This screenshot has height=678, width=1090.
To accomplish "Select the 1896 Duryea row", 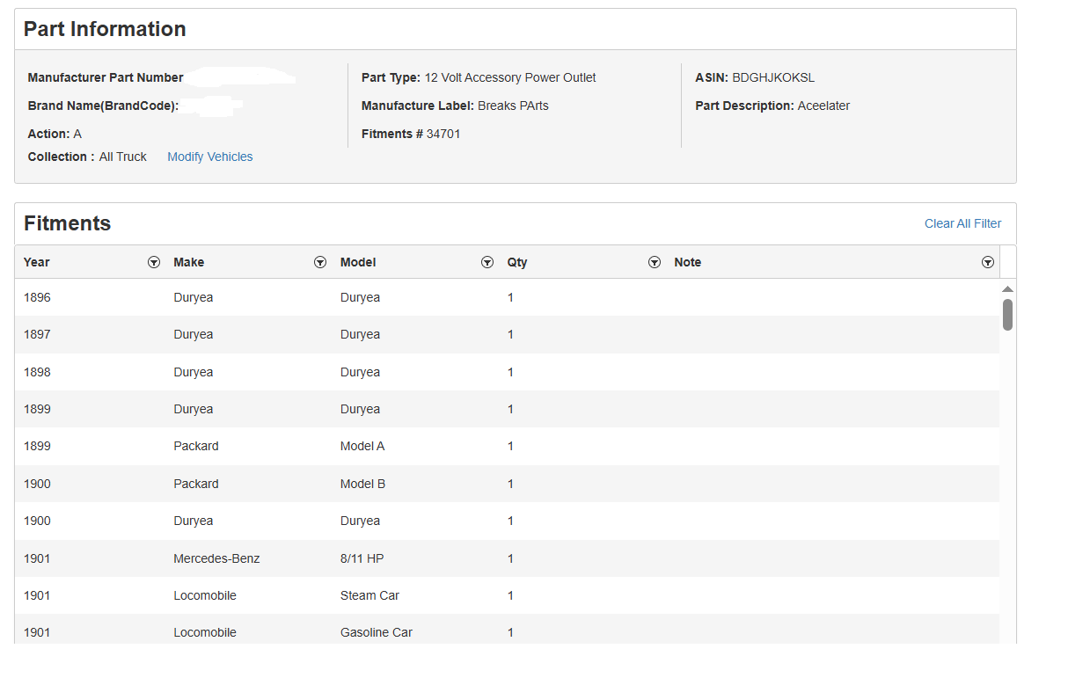I will [x=506, y=297].
